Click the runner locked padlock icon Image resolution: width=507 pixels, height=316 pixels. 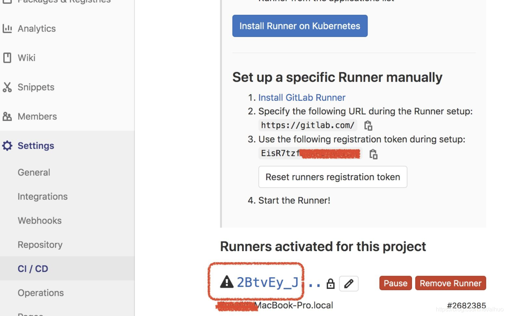331,284
